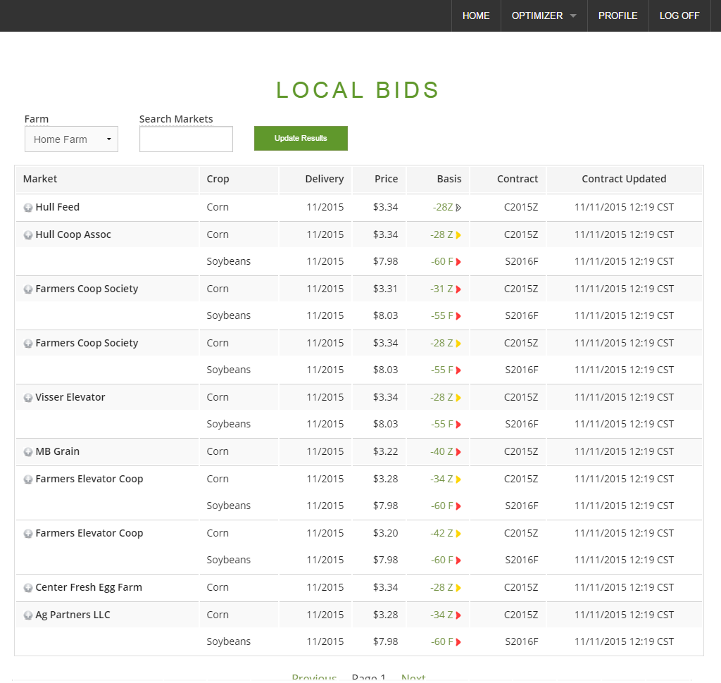Click red basis arrow in Visser Elevator soybeans row
The width and height of the screenshot is (721, 683).
458,425
